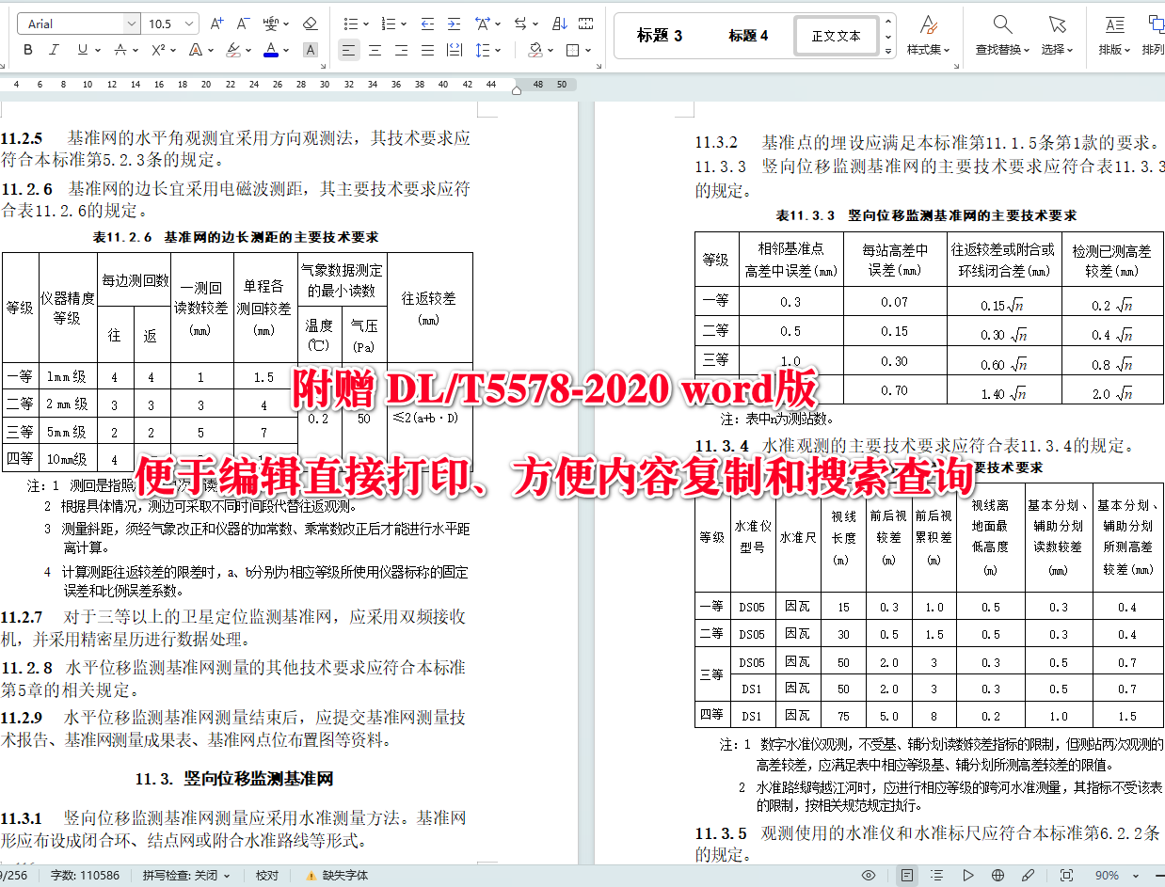
Task: Toggle the bulleted list button
Action: coord(353,22)
